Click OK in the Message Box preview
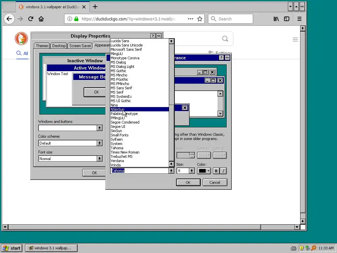 click(96, 92)
